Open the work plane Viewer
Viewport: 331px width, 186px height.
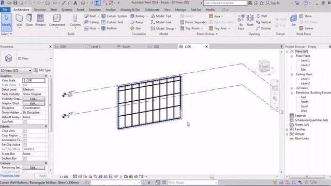(x=306, y=28)
